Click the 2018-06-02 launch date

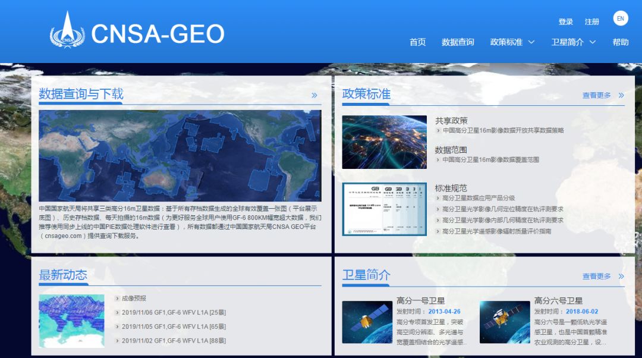[x=582, y=311]
